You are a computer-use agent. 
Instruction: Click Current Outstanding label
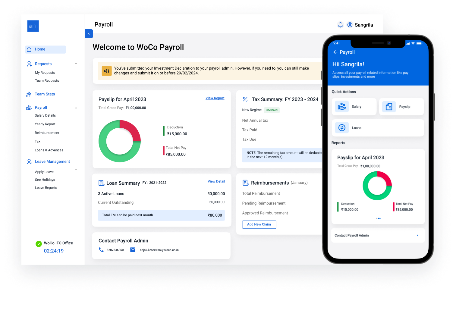[116, 203]
